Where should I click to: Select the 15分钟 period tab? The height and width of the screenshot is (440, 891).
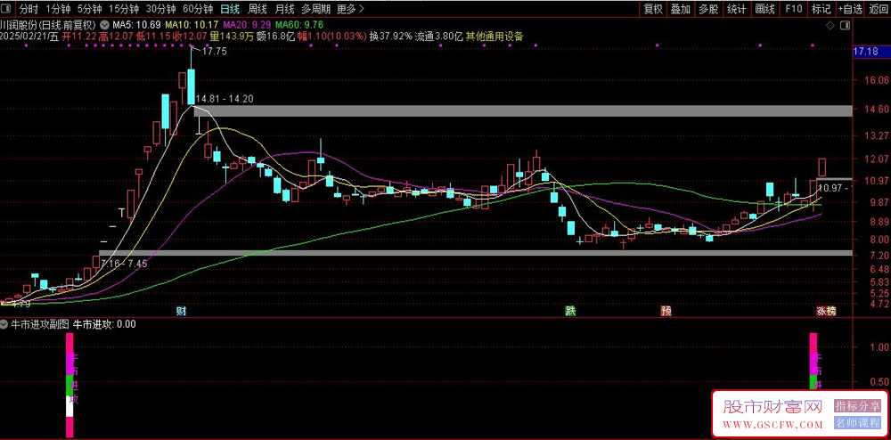coord(123,9)
